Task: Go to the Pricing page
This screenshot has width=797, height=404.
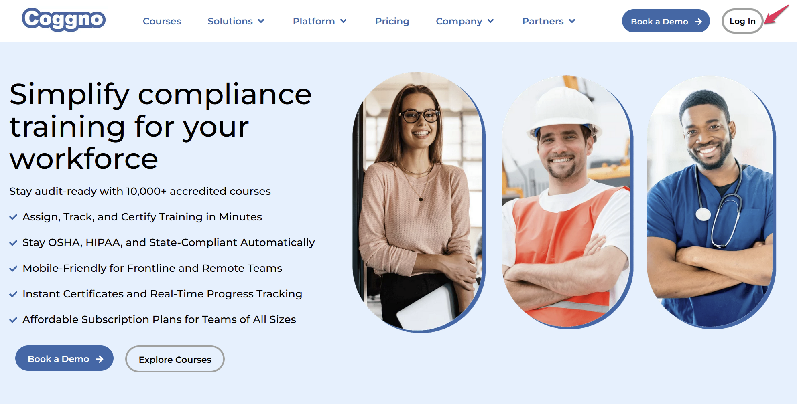Action: click(392, 21)
